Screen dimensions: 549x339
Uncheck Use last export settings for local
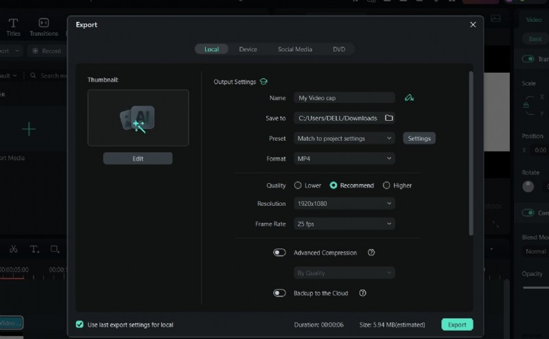[80, 325]
